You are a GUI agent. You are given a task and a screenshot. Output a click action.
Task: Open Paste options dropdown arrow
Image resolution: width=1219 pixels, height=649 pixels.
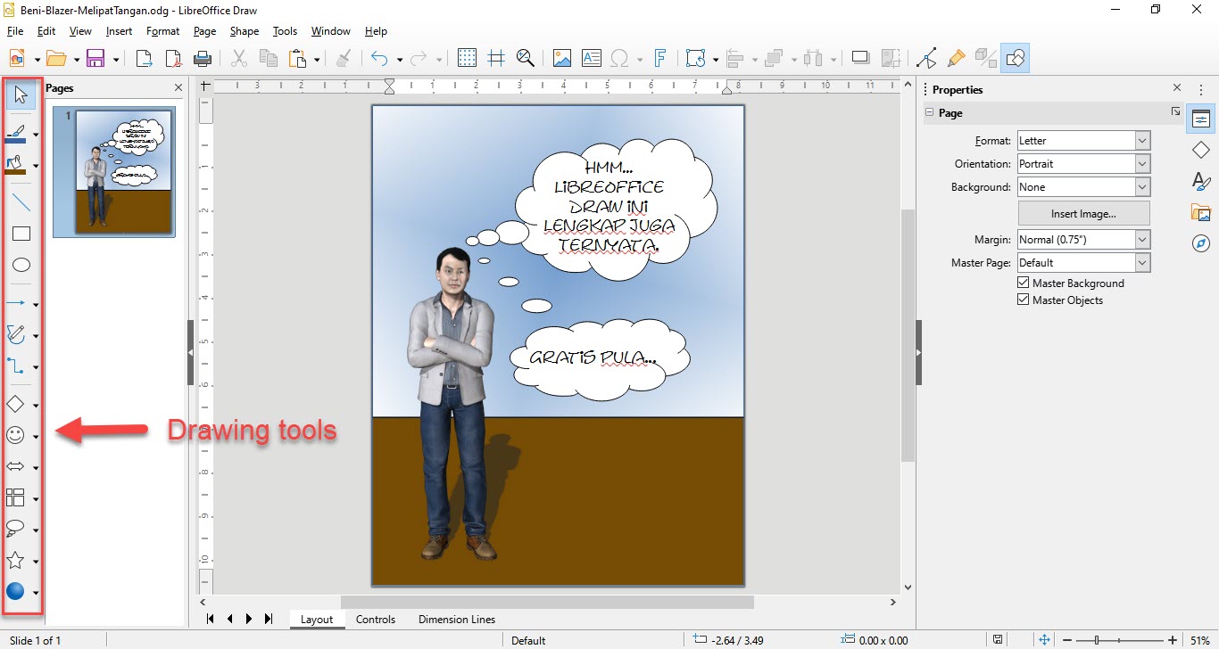(317, 60)
